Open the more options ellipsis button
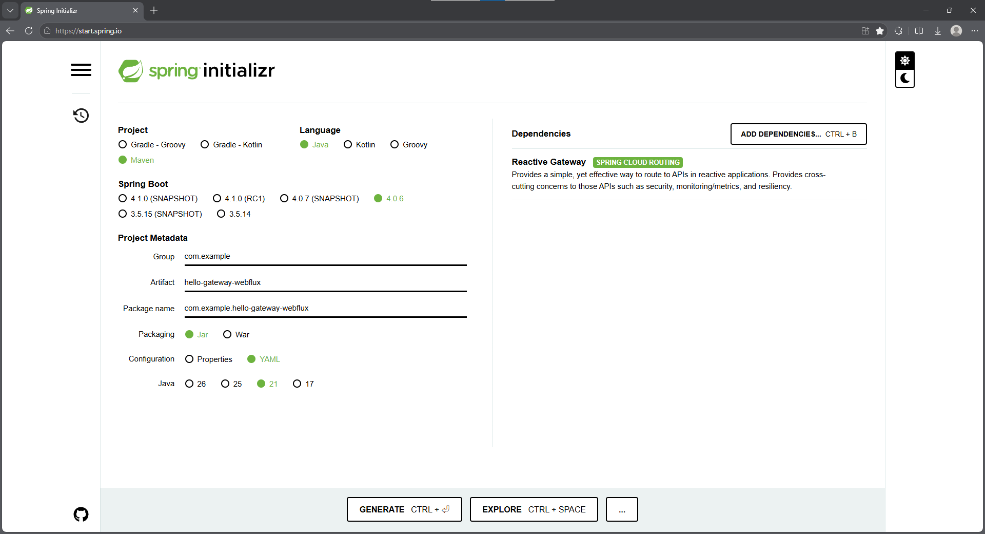Viewport: 985px width, 534px height. point(622,509)
